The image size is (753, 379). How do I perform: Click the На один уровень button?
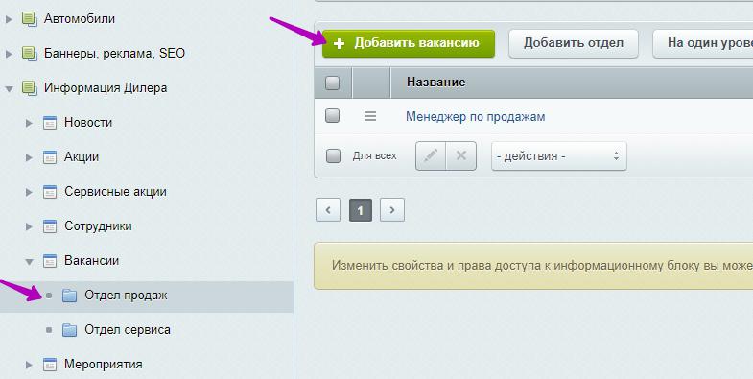click(702, 44)
